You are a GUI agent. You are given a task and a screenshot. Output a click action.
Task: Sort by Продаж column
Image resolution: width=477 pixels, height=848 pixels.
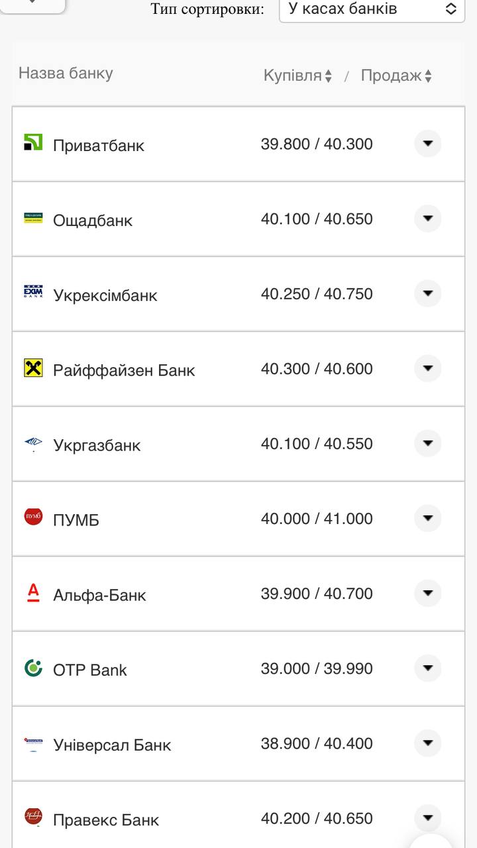pos(396,76)
